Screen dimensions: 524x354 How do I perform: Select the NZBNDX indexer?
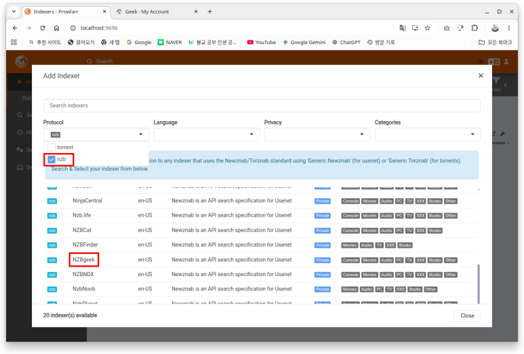coord(83,274)
